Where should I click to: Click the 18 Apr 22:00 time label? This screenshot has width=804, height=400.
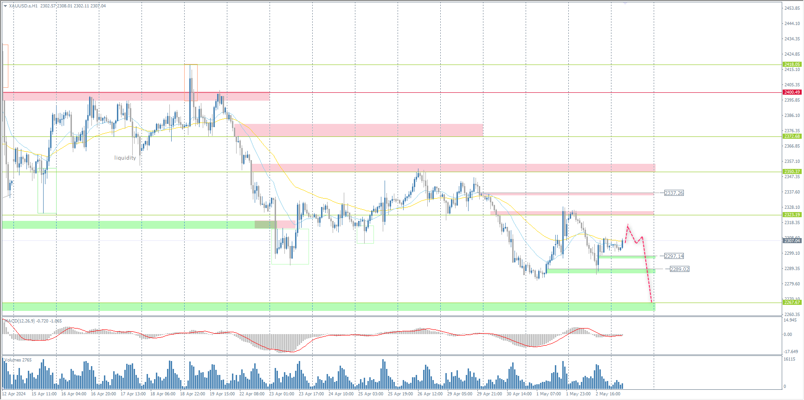tap(193, 394)
